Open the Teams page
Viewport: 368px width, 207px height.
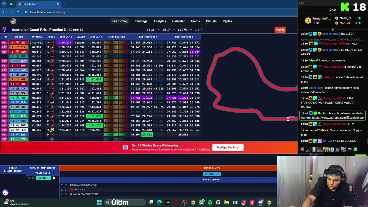point(195,21)
